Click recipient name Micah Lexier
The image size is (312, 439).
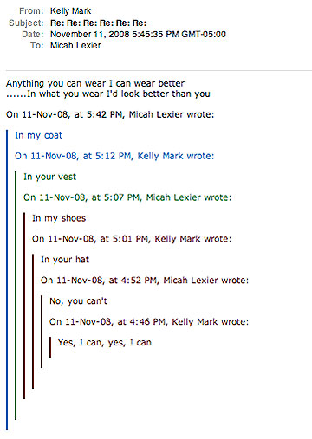click(x=75, y=45)
